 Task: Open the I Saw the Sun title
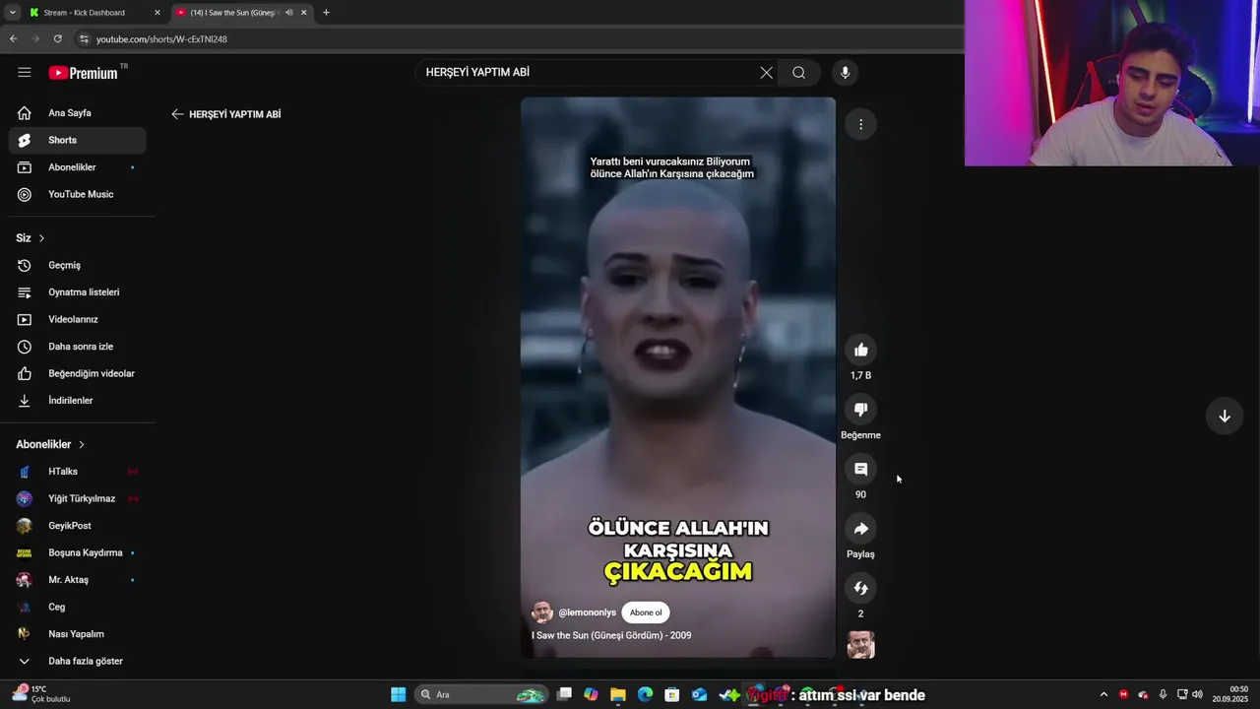[611, 635]
